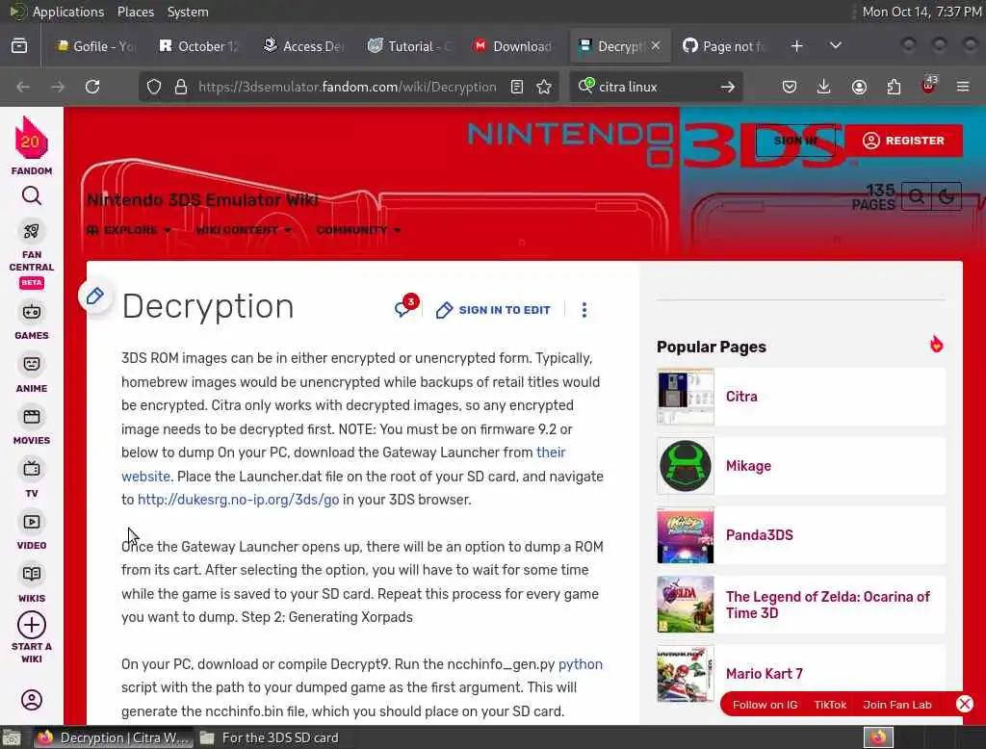Open the Mikage popular page thumbnail

tap(686, 466)
